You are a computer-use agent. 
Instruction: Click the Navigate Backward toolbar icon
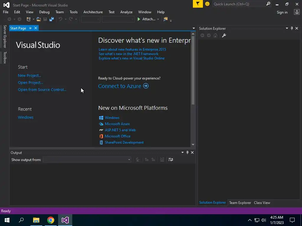click(x=9, y=19)
